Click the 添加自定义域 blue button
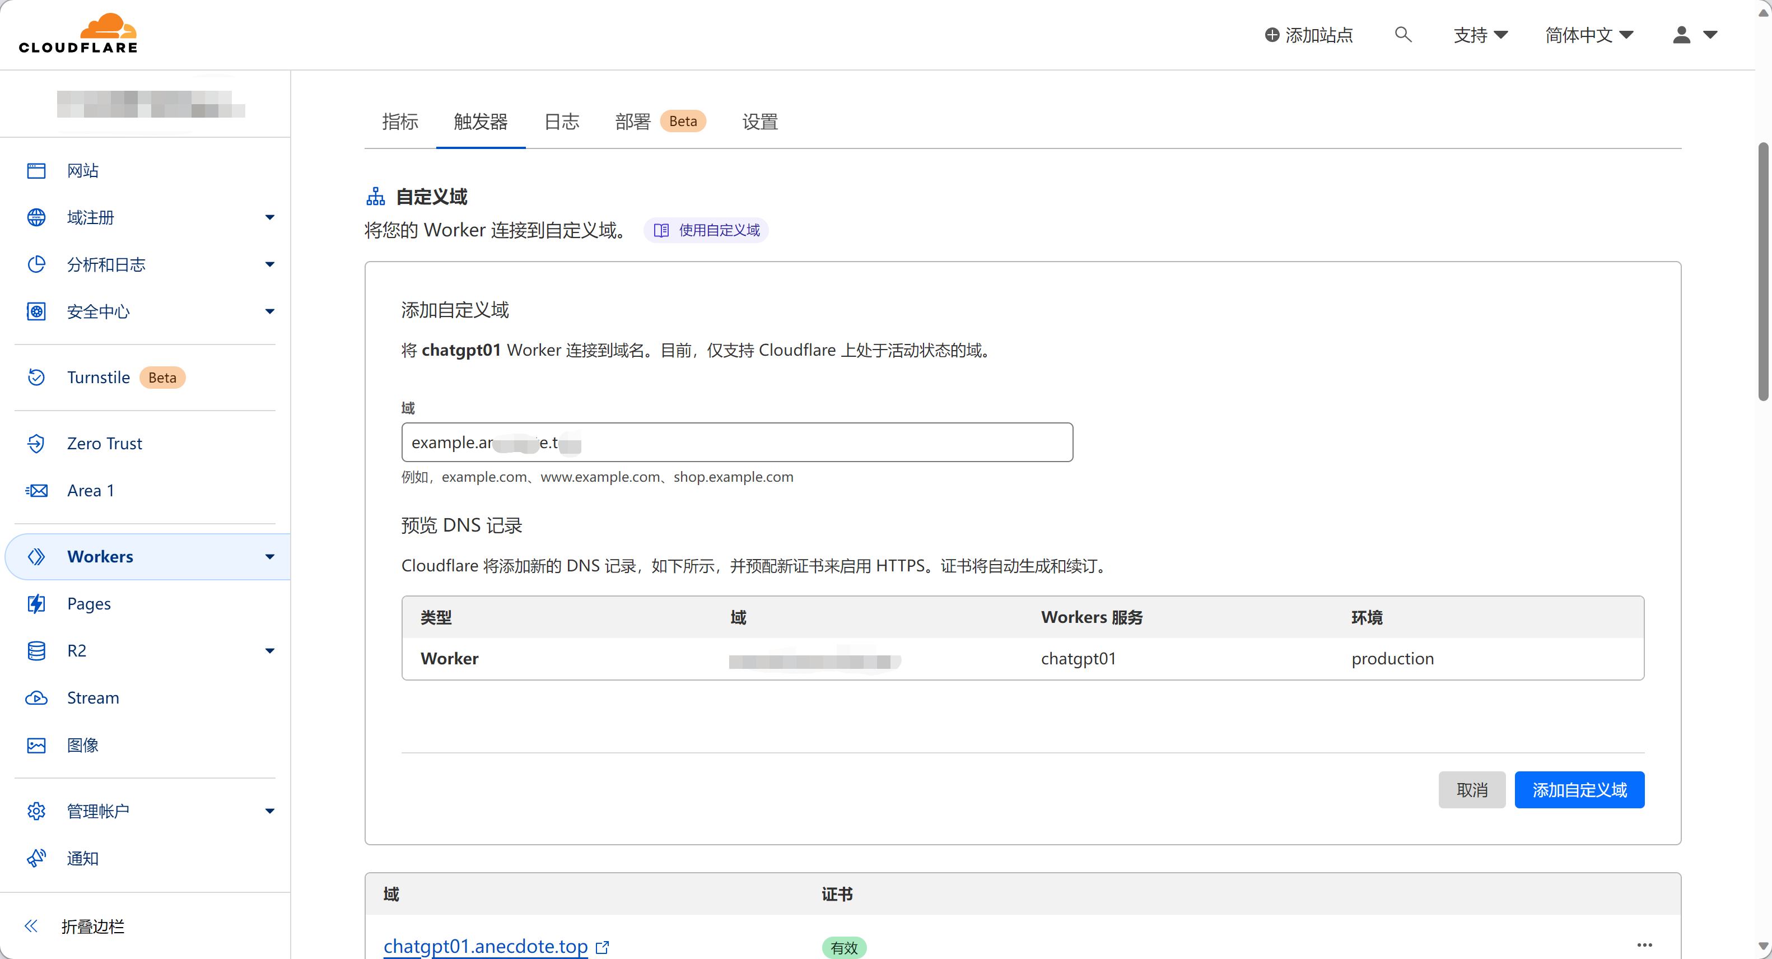 click(1579, 790)
